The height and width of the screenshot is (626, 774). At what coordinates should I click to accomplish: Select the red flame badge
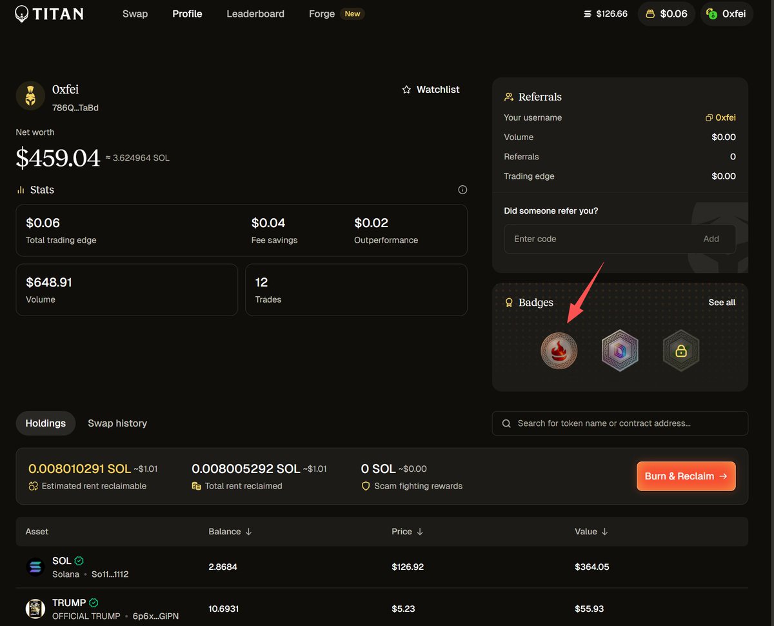pyautogui.click(x=559, y=351)
